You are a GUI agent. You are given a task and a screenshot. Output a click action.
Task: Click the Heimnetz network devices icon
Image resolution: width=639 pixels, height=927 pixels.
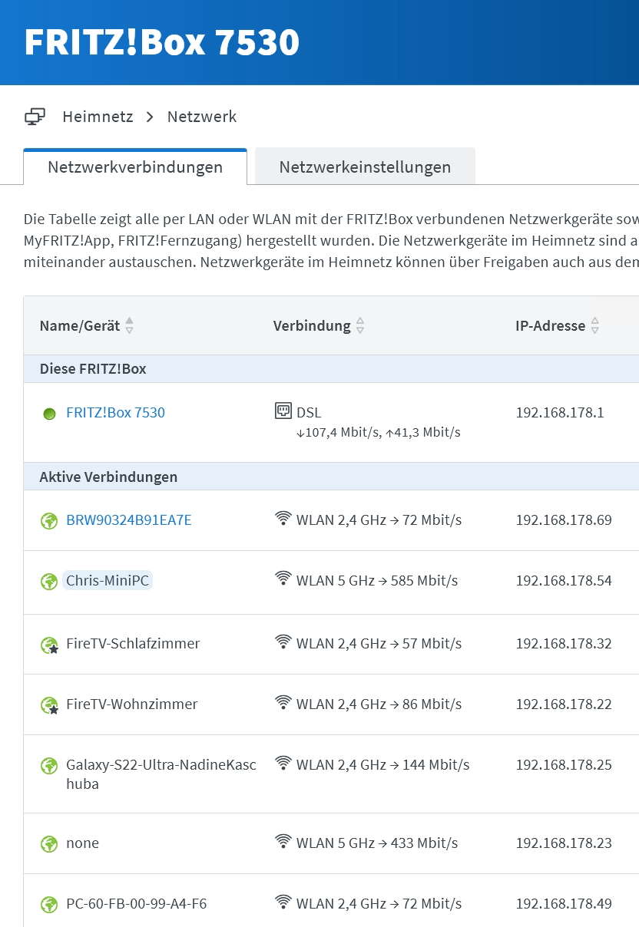click(35, 117)
